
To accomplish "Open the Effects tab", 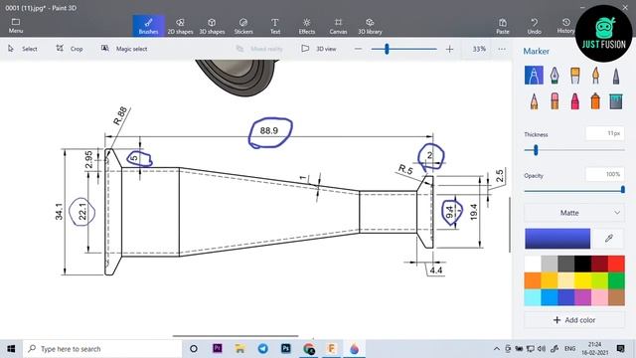I will [x=307, y=26].
